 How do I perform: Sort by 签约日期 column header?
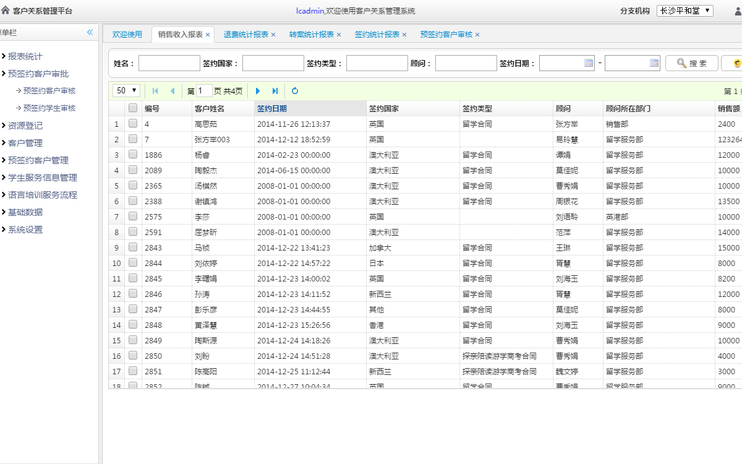310,108
